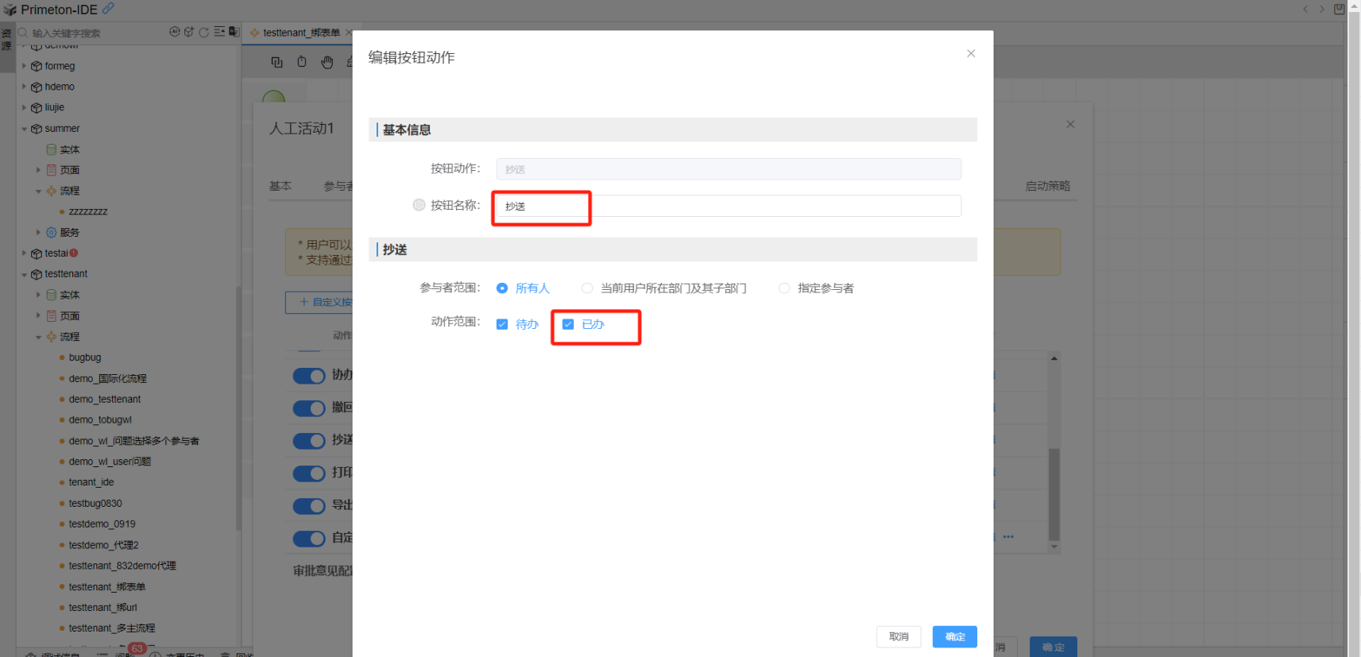1361x657 pixels.
Task: Expand the formeg project node
Action: [25, 66]
